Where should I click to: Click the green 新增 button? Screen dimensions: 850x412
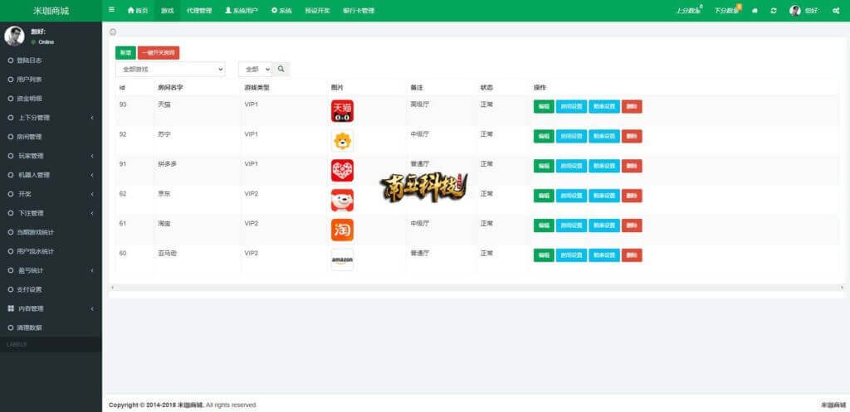(125, 52)
